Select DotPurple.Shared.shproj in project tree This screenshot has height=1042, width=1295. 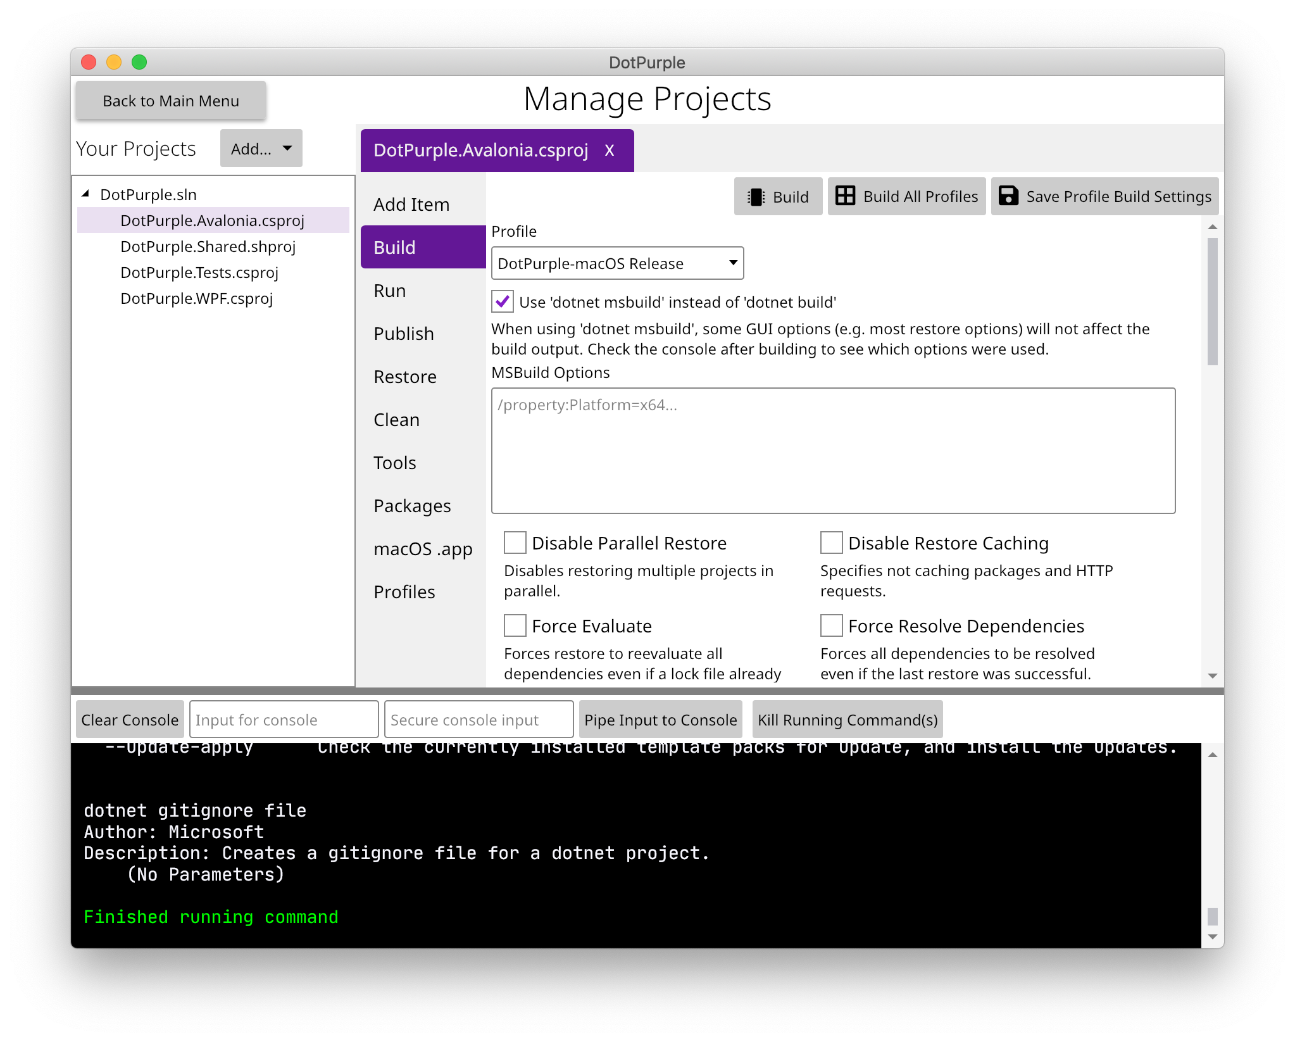point(208,246)
